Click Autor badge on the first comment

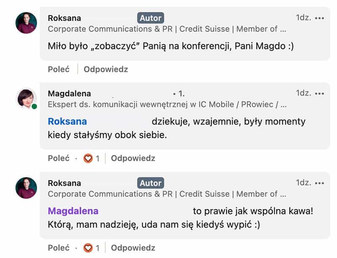click(x=150, y=18)
